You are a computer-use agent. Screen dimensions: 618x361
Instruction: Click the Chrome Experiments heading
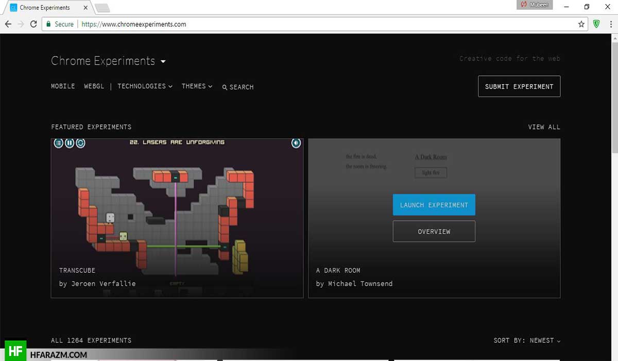coord(103,61)
